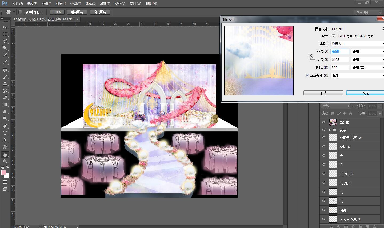Expand the 花带 layer group
Screen dimensions: 384x228
[x=330, y=130]
